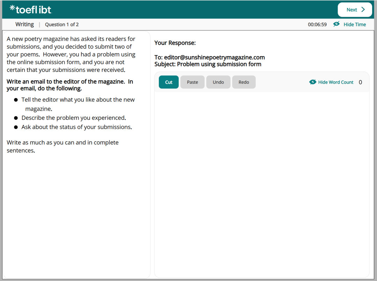Click the Writing section label

pyautogui.click(x=24, y=24)
